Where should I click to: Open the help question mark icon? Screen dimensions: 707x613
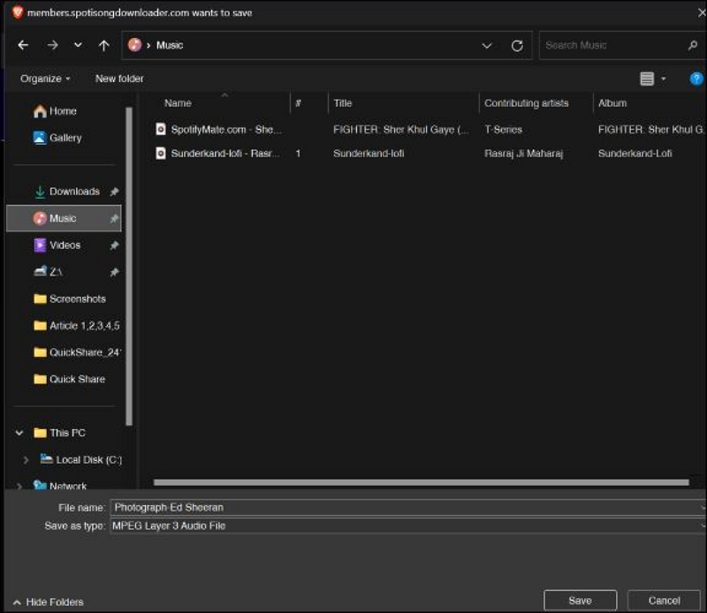(696, 79)
